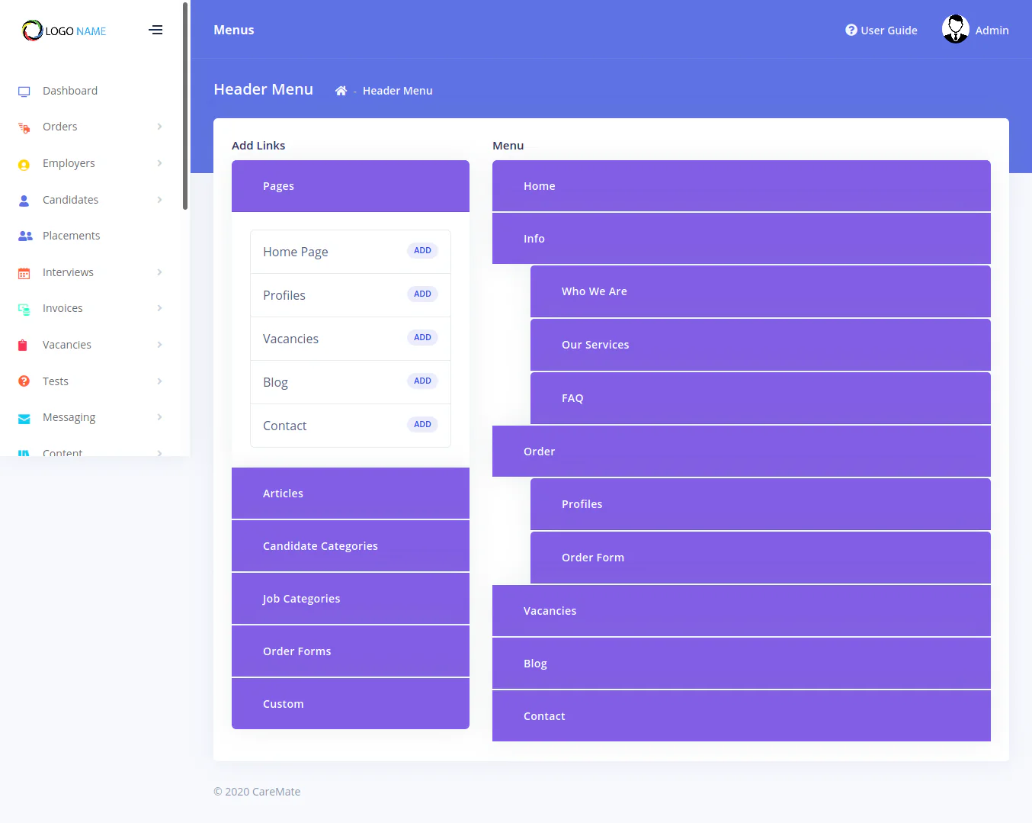
Task: Click the Messaging envelope icon
Action: [x=24, y=418]
